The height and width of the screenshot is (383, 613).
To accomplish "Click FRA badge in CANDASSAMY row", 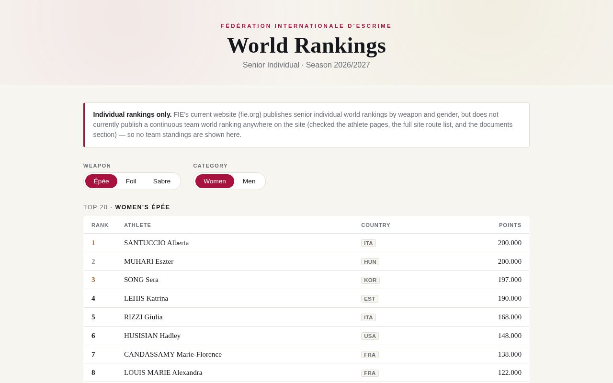I will click(x=370, y=355).
